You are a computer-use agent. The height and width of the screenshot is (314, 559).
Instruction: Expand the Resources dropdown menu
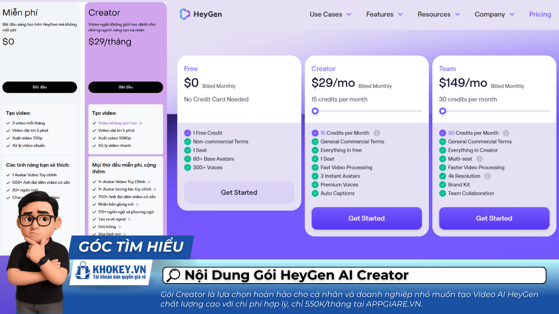coord(438,14)
